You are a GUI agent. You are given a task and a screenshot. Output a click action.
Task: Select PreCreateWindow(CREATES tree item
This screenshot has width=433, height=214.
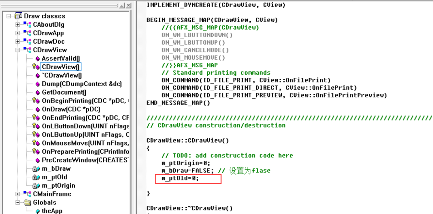click(85, 160)
